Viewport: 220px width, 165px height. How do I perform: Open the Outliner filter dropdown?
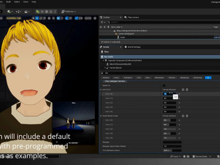[x=103, y=22]
